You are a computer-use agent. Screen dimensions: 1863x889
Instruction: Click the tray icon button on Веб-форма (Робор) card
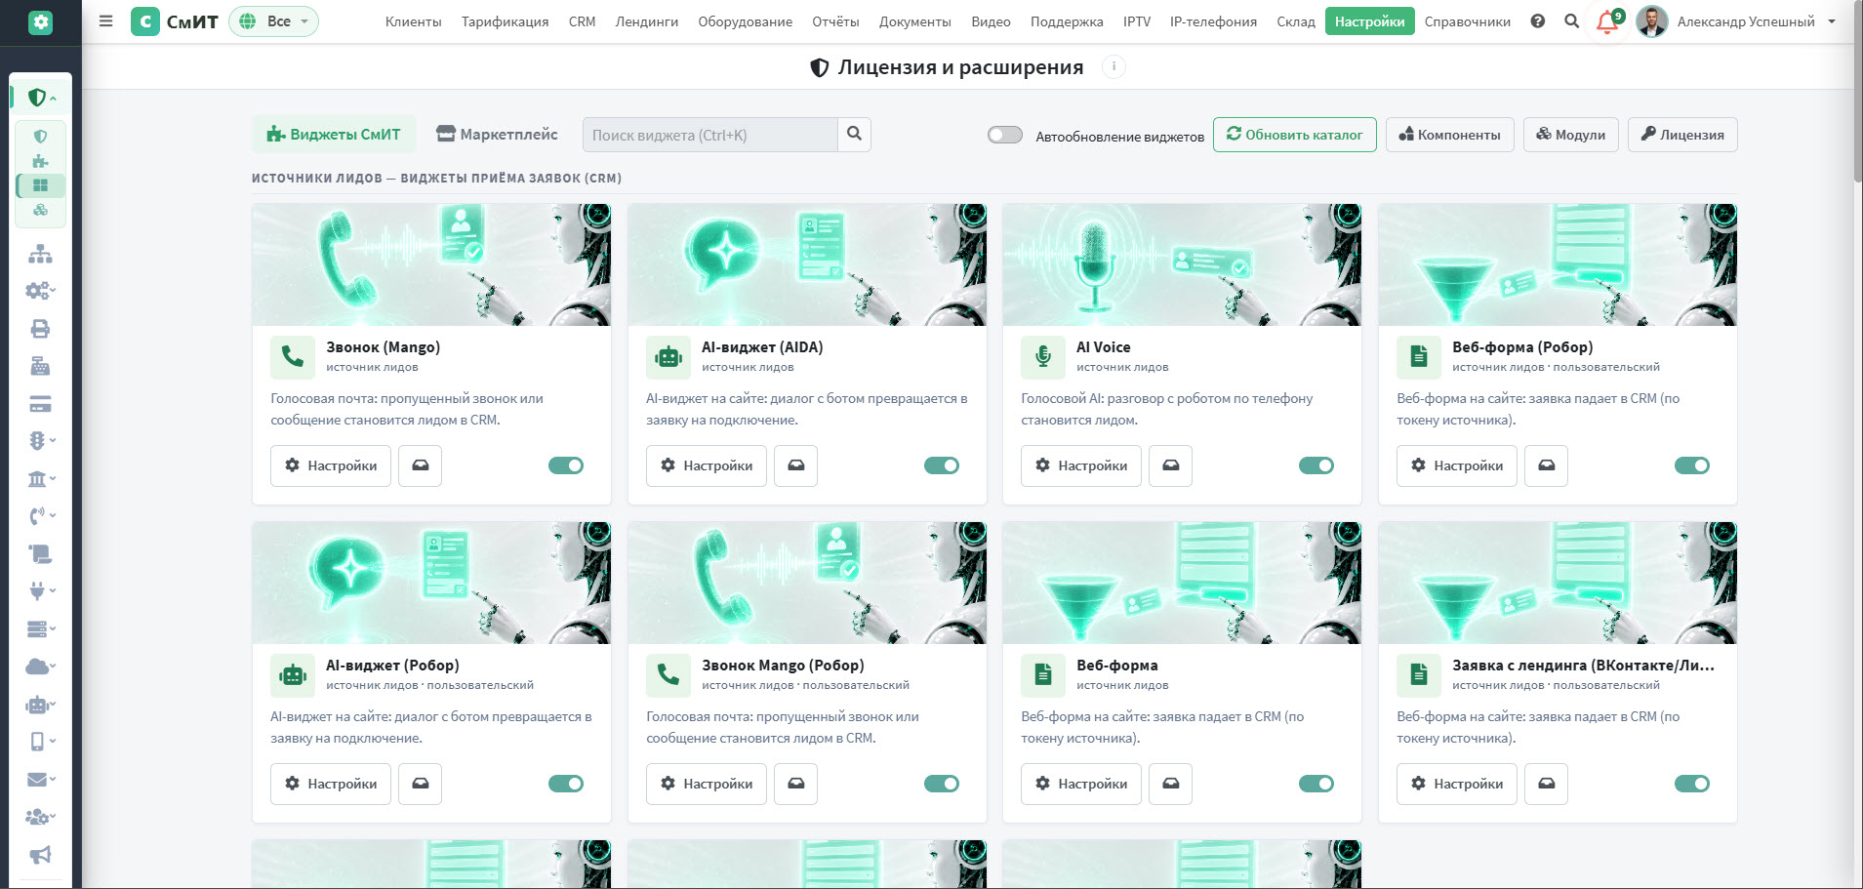[x=1547, y=465]
